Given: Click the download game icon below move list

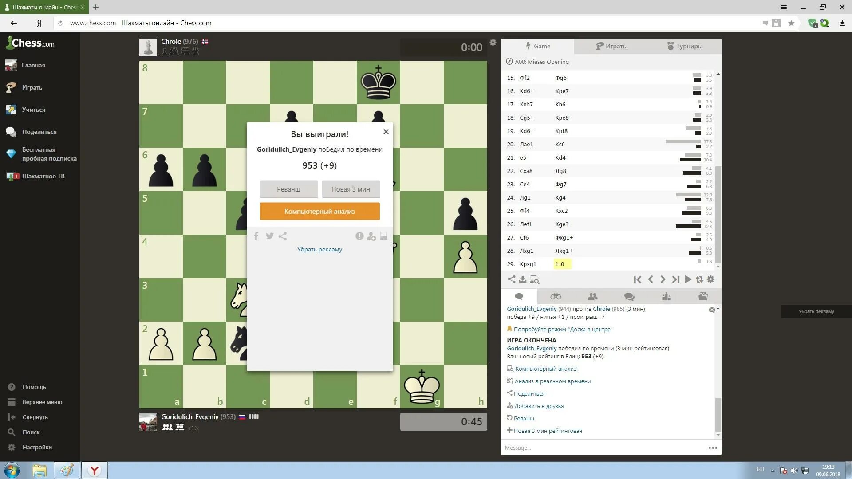Looking at the screenshot, I should click(x=523, y=279).
